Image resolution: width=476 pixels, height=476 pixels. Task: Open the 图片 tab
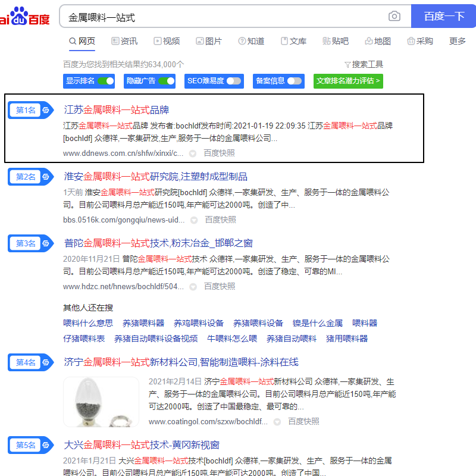(x=209, y=41)
